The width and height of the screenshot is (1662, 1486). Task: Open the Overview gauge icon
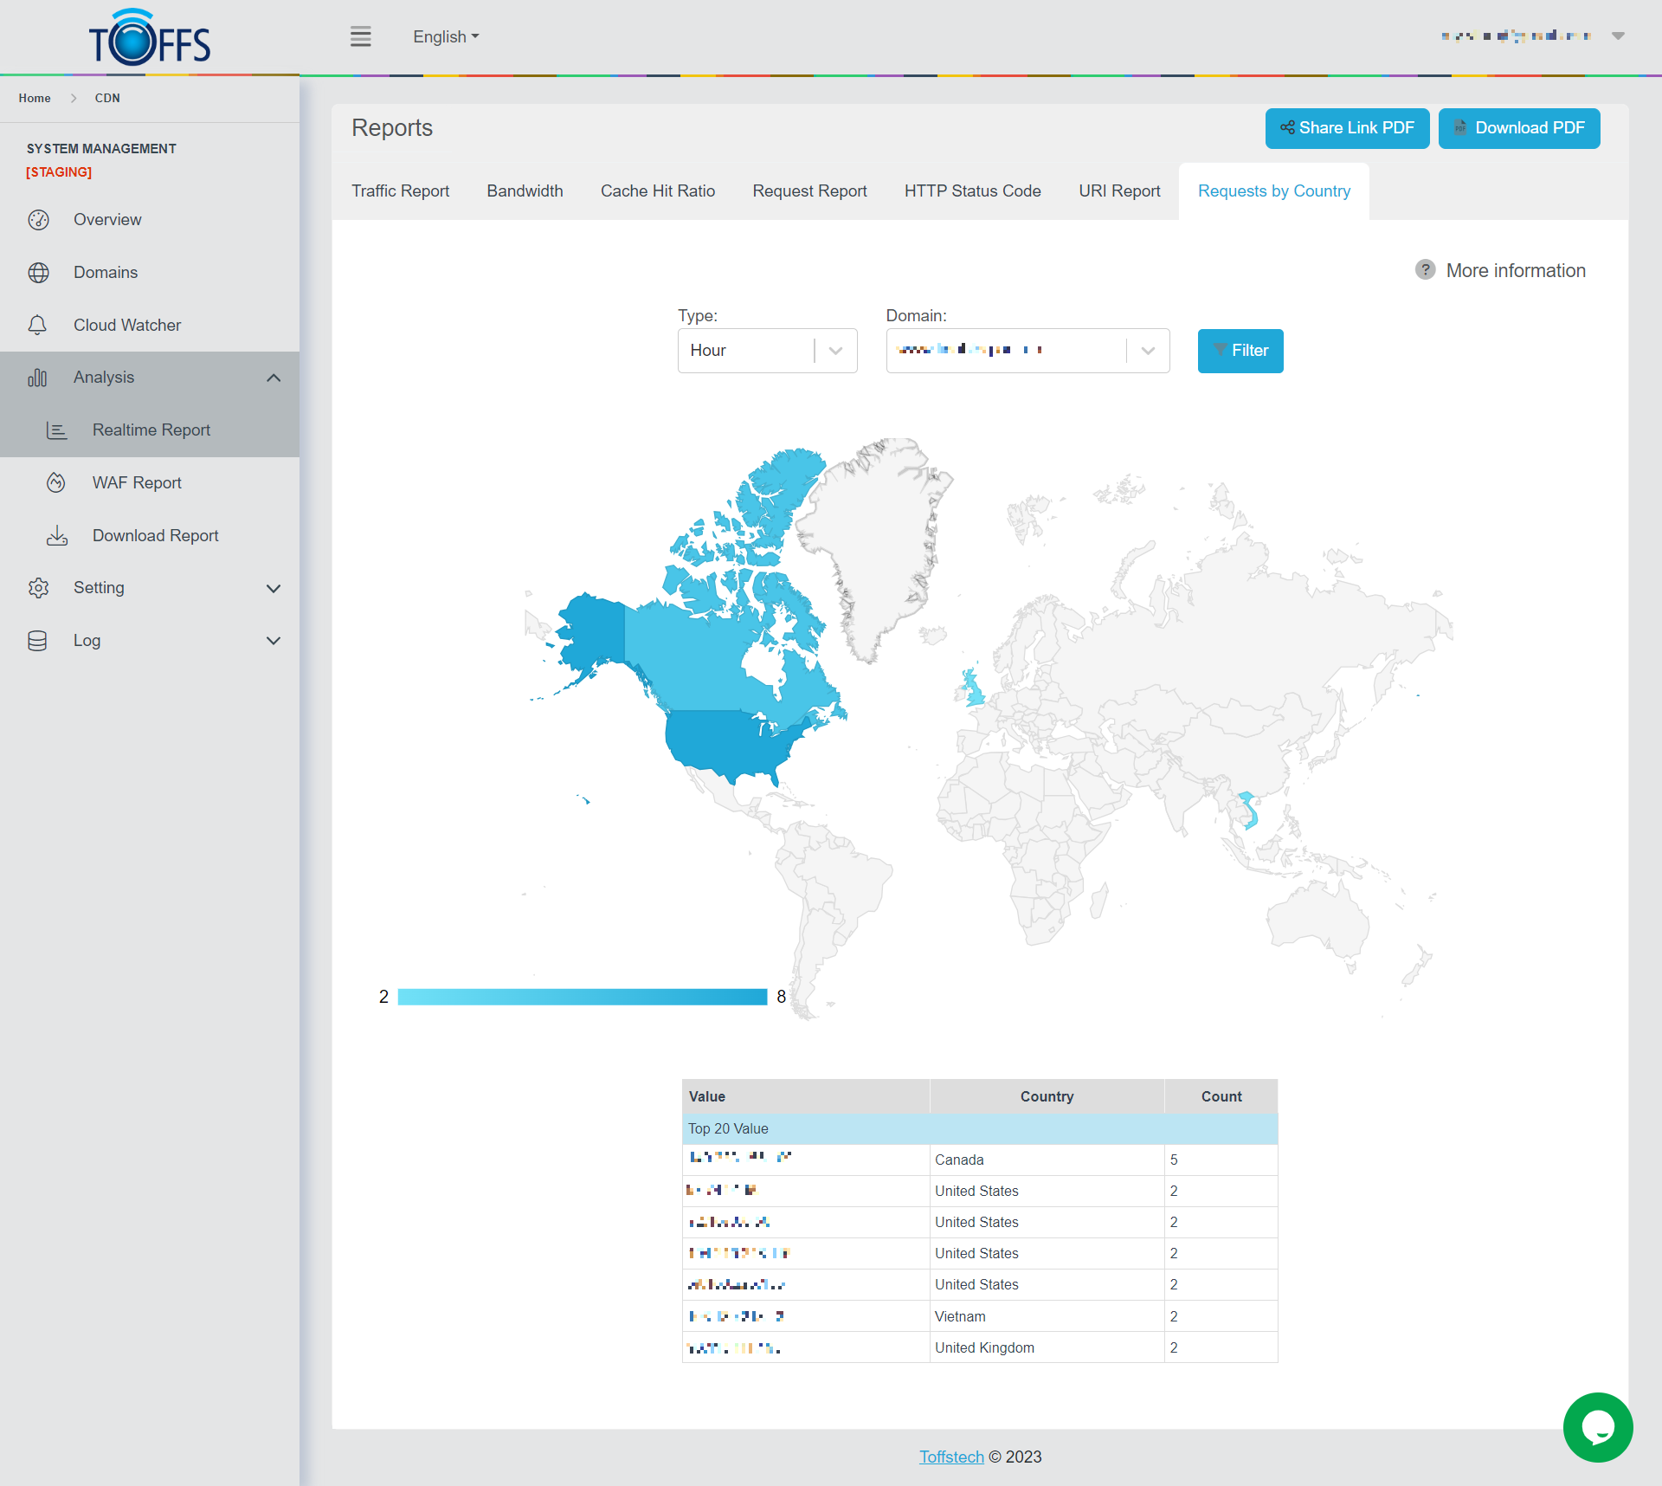click(38, 220)
